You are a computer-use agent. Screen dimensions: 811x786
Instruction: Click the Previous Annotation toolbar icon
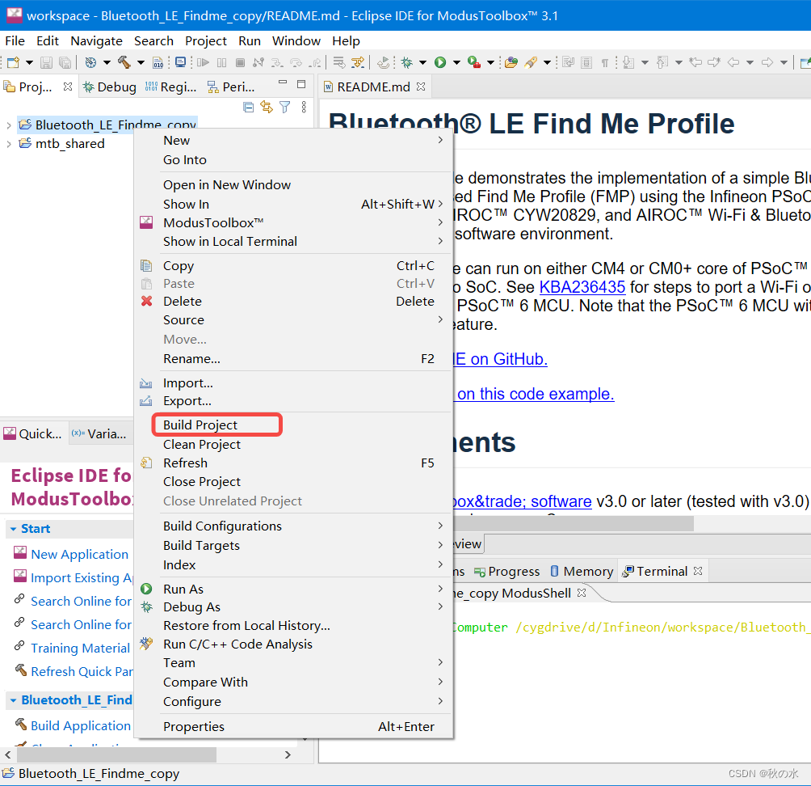pyautogui.click(x=662, y=62)
